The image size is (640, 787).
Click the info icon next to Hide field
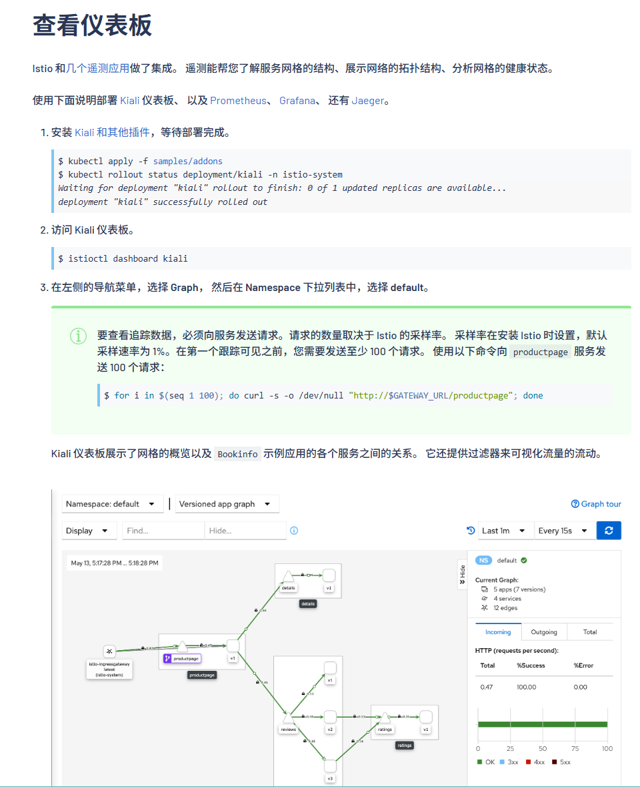(294, 531)
